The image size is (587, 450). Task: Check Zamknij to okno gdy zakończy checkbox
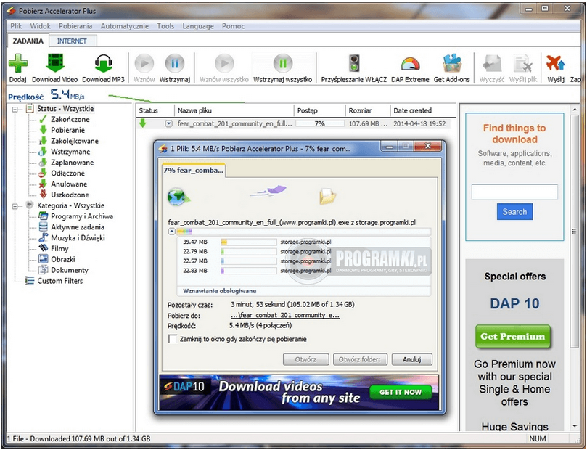pos(173,339)
